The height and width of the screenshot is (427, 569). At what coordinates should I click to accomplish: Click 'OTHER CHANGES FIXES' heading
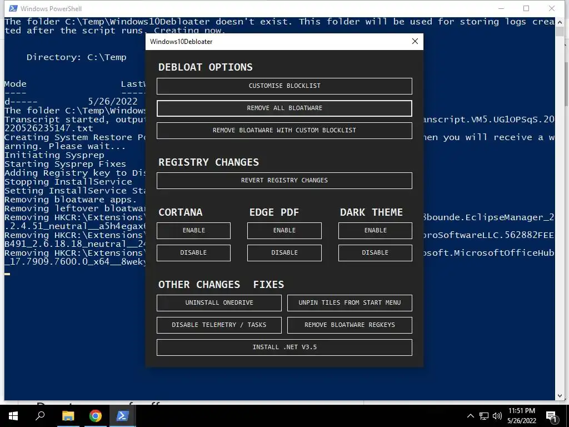(221, 284)
